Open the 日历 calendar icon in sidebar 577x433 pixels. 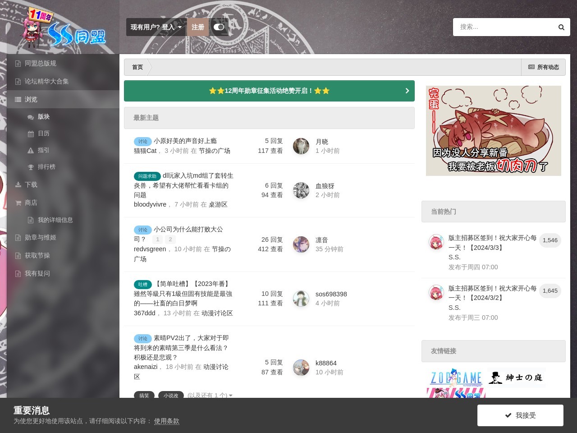pos(31,134)
